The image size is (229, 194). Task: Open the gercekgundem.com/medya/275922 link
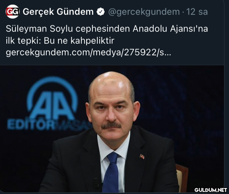[88, 52]
